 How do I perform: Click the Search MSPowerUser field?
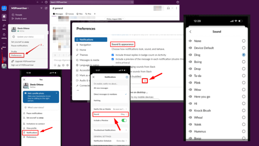(x=92, y=2)
